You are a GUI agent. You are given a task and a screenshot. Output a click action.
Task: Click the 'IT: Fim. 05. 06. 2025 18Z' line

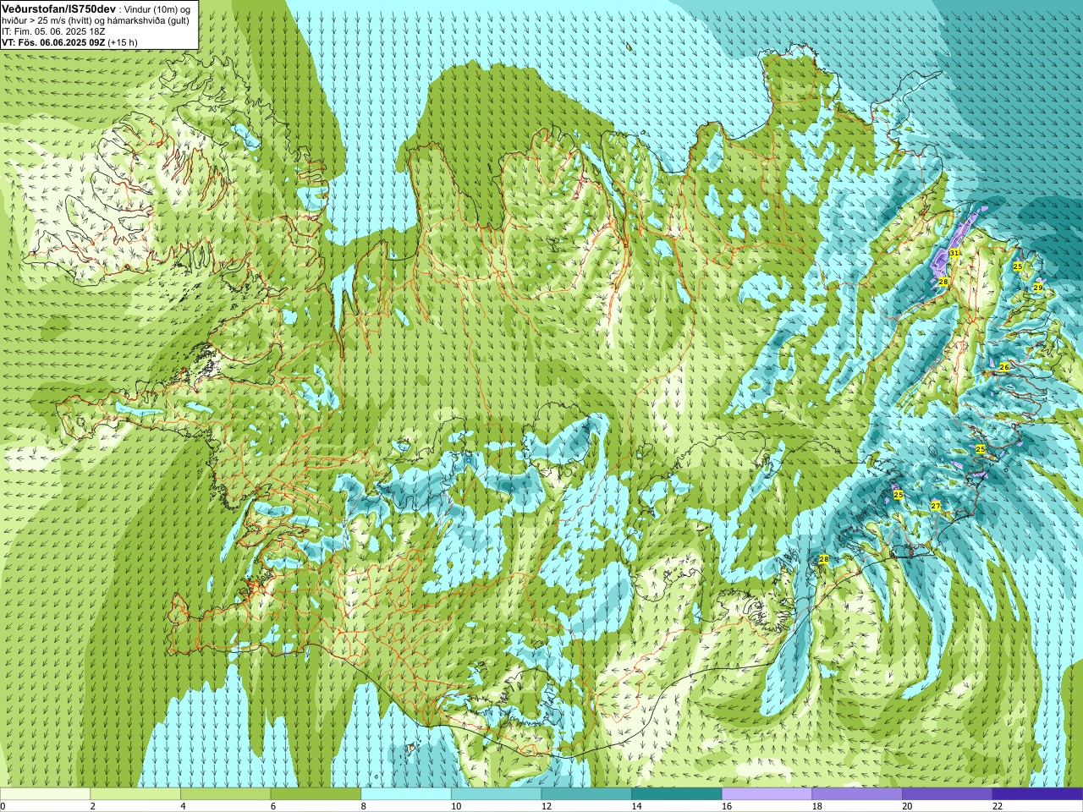[53, 31]
